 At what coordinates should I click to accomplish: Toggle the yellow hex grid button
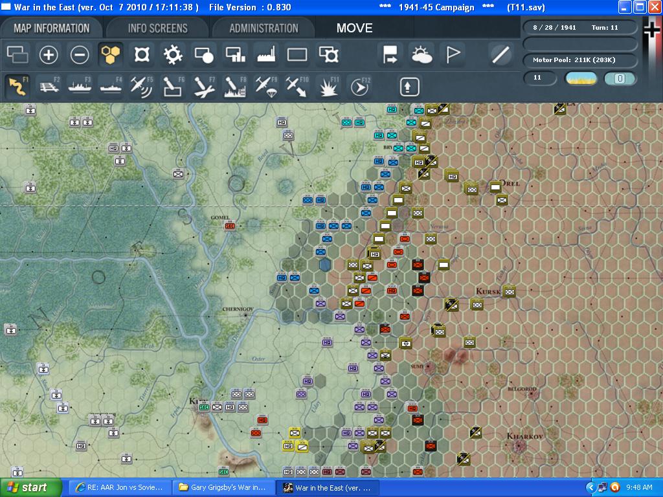110,55
